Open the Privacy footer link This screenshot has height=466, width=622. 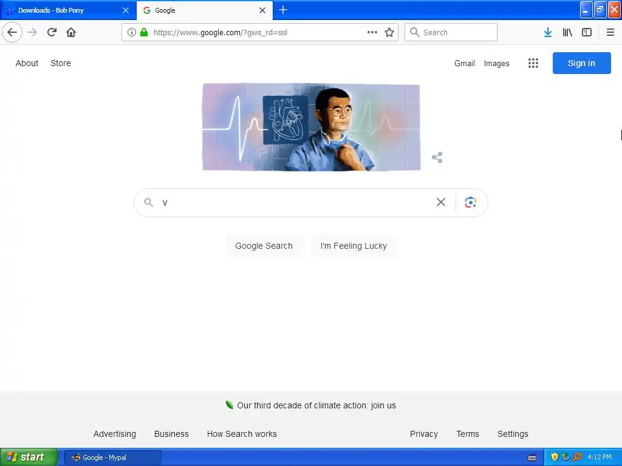click(x=423, y=434)
